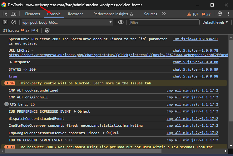Image resolution: width=233 pixels, height=156 pixels.
Task: Click the vertical scrollbar down arrow
Action: [231, 146]
